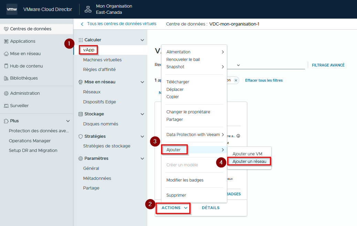Open the DÉTAILS button
This screenshot has height=226, width=357.
pos(211,208)
